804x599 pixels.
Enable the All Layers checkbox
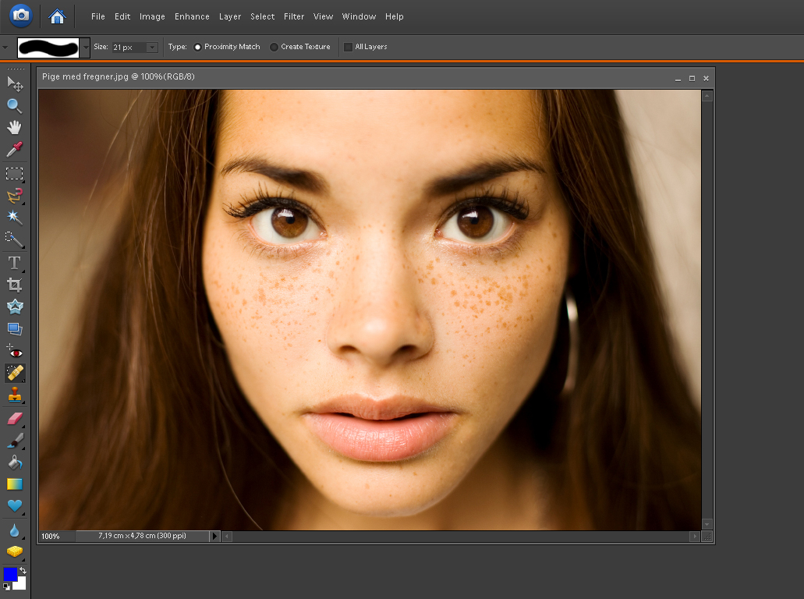click(x=348, y=47)
